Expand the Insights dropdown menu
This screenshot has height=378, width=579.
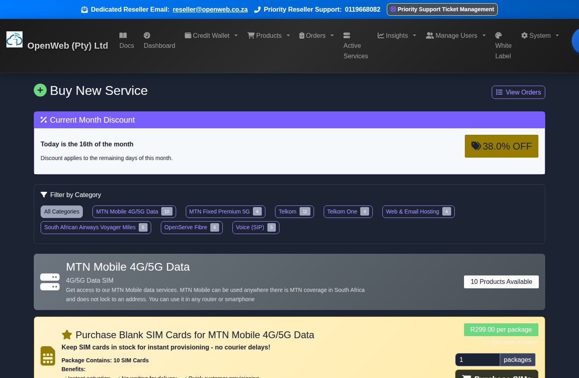coord(397,35)
